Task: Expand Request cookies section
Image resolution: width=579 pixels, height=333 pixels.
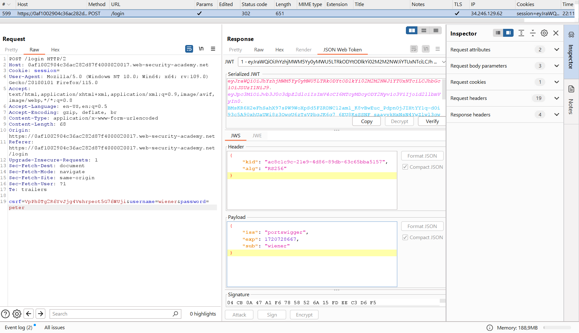Action: [x=556, y=82]
